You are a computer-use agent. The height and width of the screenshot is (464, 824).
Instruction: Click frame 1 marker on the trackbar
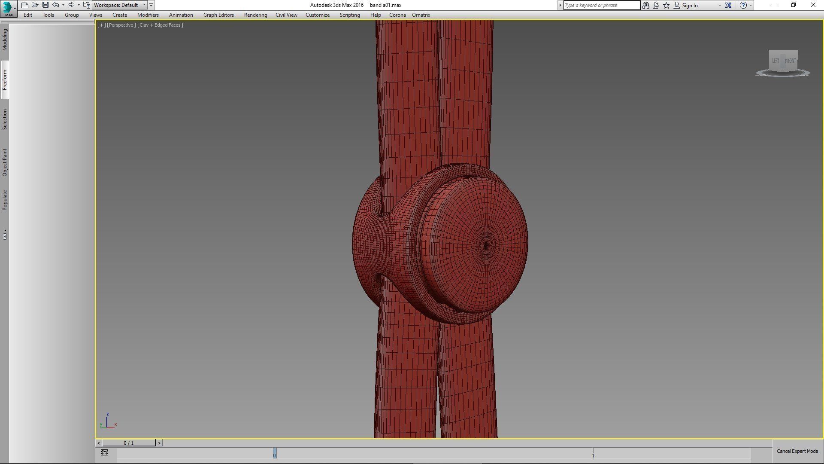(x=593, y=454)
